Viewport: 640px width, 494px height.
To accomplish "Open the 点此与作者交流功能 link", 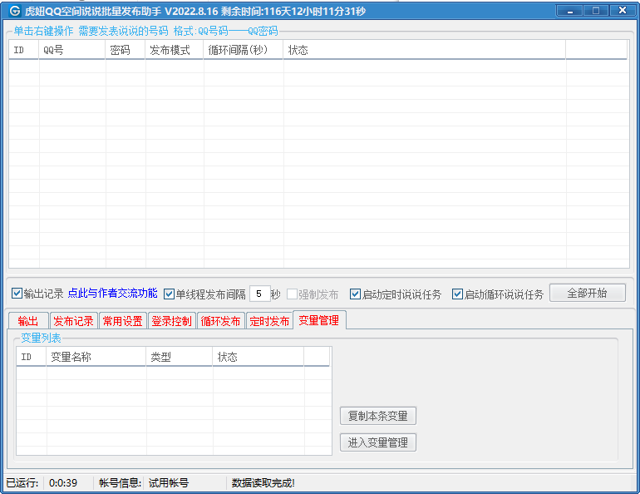I will tap(113, 293).
